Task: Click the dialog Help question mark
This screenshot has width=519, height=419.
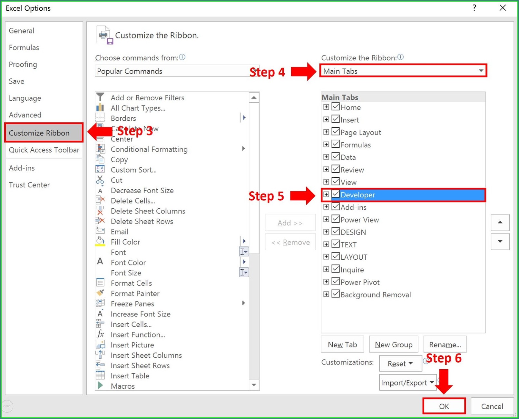Action: click(474, 8)
